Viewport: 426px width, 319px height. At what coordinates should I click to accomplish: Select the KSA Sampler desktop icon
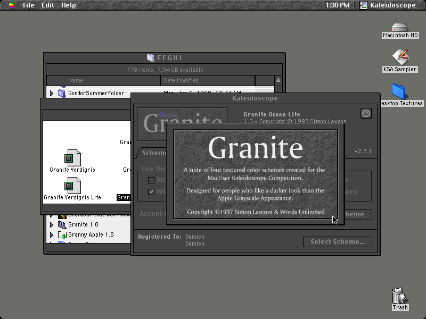click(400, 57)
